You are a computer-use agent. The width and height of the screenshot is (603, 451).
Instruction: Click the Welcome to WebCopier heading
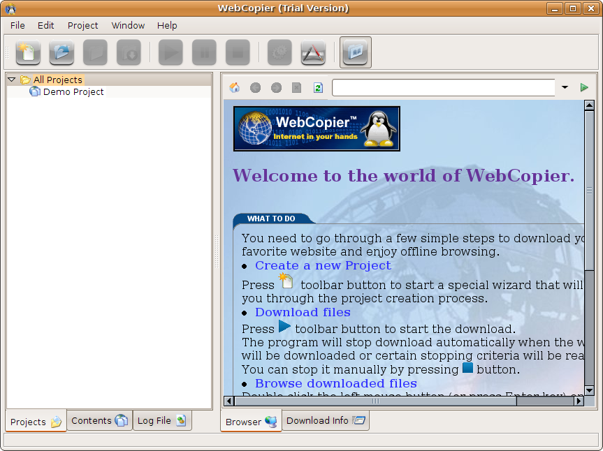[x=403, y=175]
